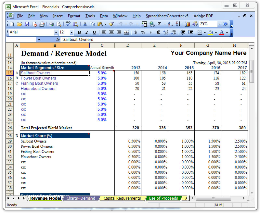Apply the red Font Color A
Viewport: 260px width, 213px height.
222,32
